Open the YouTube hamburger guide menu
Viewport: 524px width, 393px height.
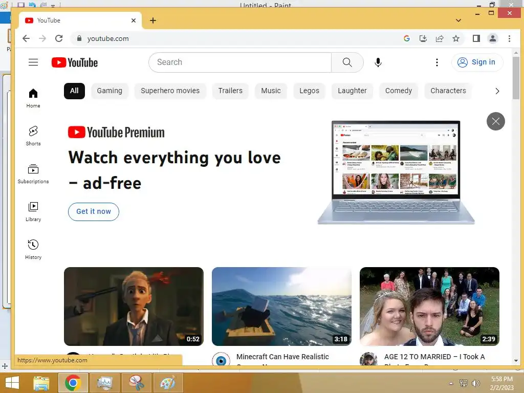click(33, 62)
